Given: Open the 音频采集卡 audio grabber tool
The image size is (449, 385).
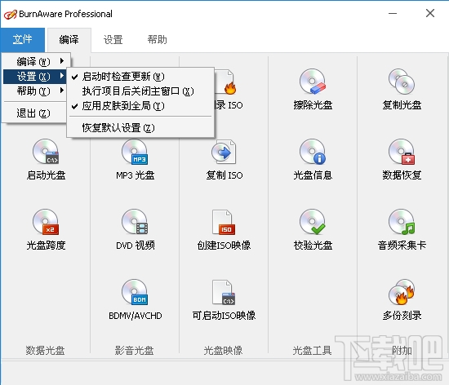Looking at the screenshot, I should point(402,230).
